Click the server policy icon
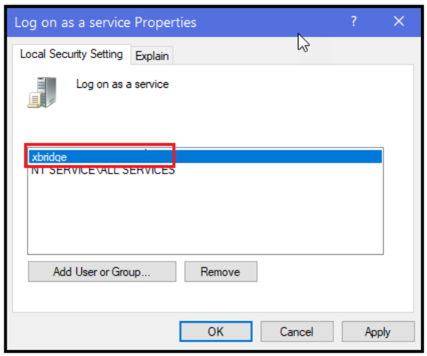 (42, 92)
